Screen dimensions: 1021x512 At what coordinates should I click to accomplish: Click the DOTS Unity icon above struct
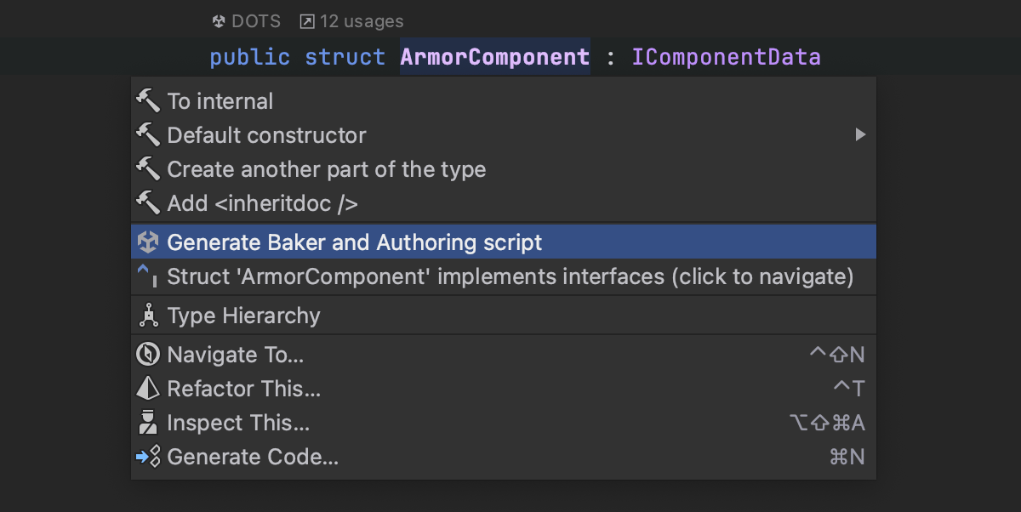(x=219, y=21)
